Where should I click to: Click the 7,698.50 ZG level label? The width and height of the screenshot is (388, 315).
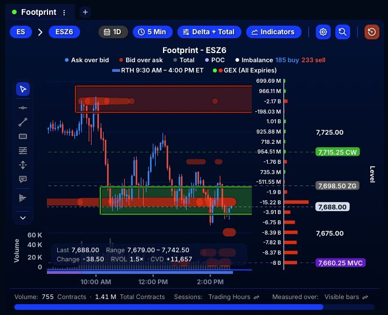coord(337,185)
